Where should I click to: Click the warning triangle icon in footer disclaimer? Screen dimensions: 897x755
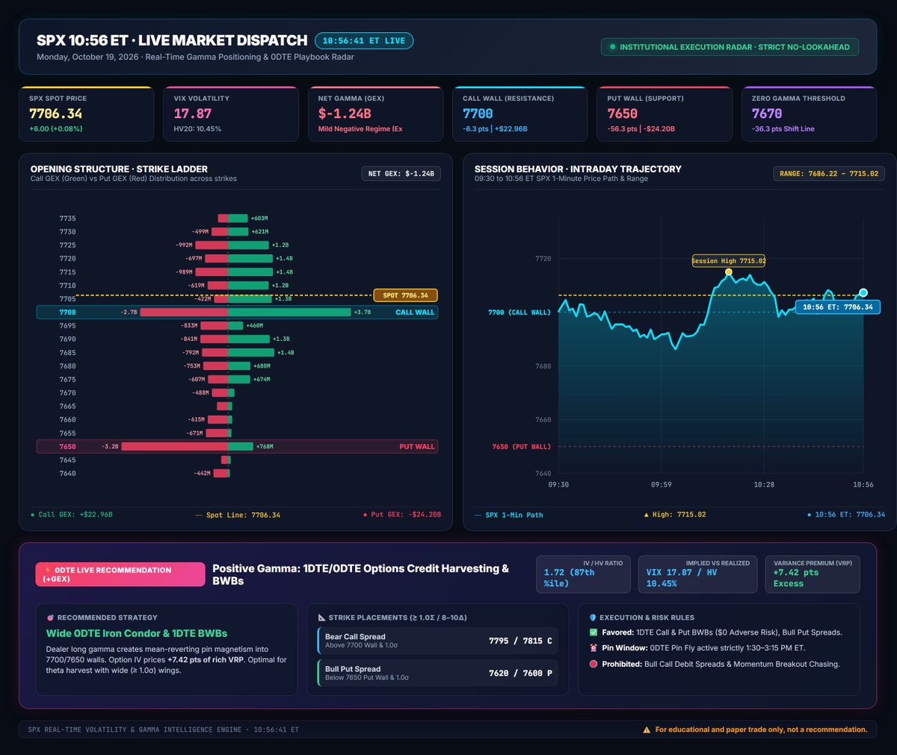647,730
